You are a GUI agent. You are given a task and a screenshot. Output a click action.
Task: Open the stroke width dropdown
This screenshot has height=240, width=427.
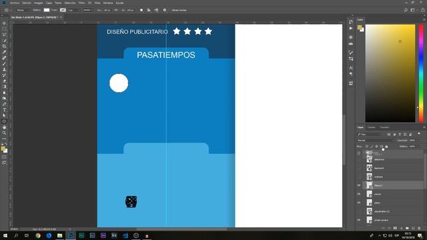click(x=79, y=10)
